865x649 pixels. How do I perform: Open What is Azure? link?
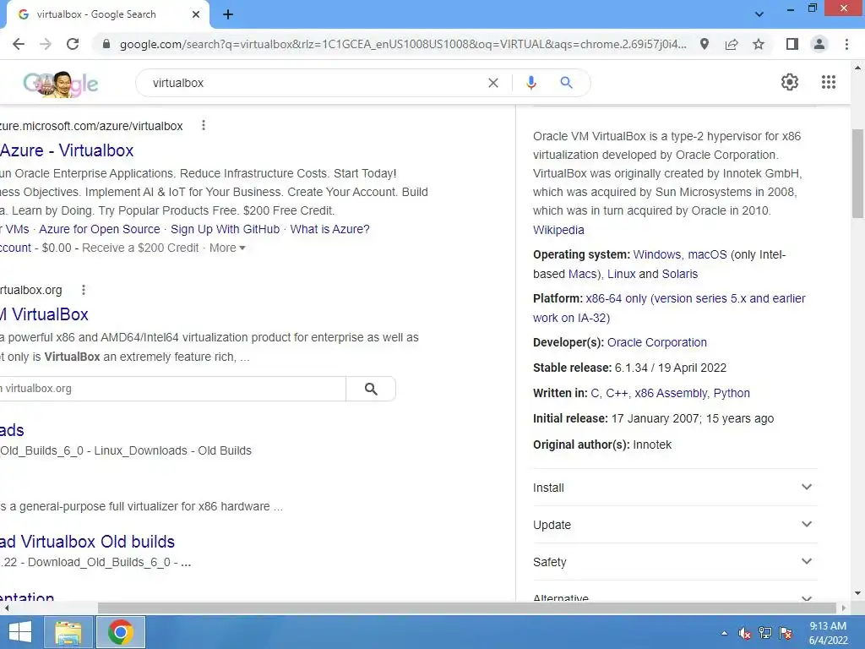point(330,229)
